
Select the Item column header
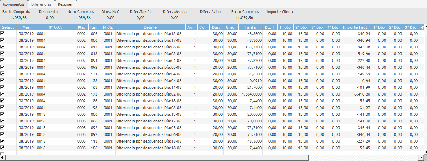[94, 27]
